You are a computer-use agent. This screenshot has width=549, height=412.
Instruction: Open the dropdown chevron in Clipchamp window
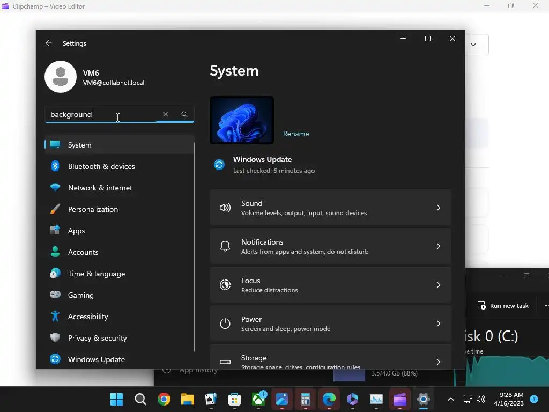pyautogui.click(x=473, y=45)
